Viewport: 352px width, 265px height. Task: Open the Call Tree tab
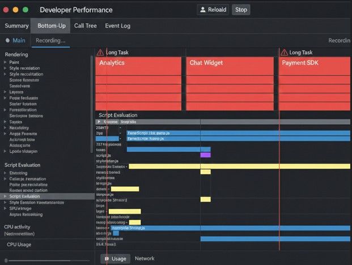pos(86,26)
